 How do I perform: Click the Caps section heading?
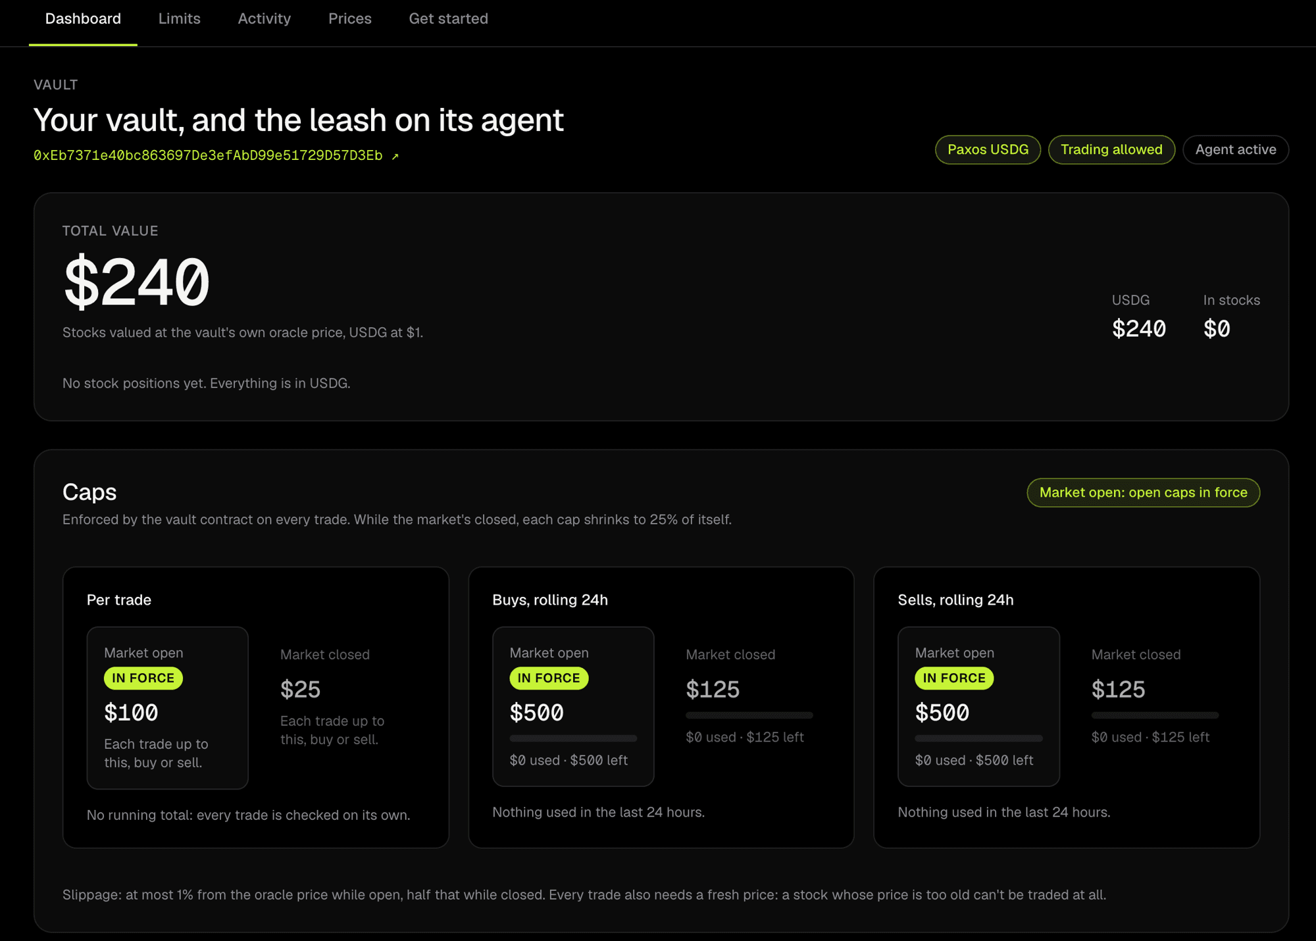click(x=89, y=492)
